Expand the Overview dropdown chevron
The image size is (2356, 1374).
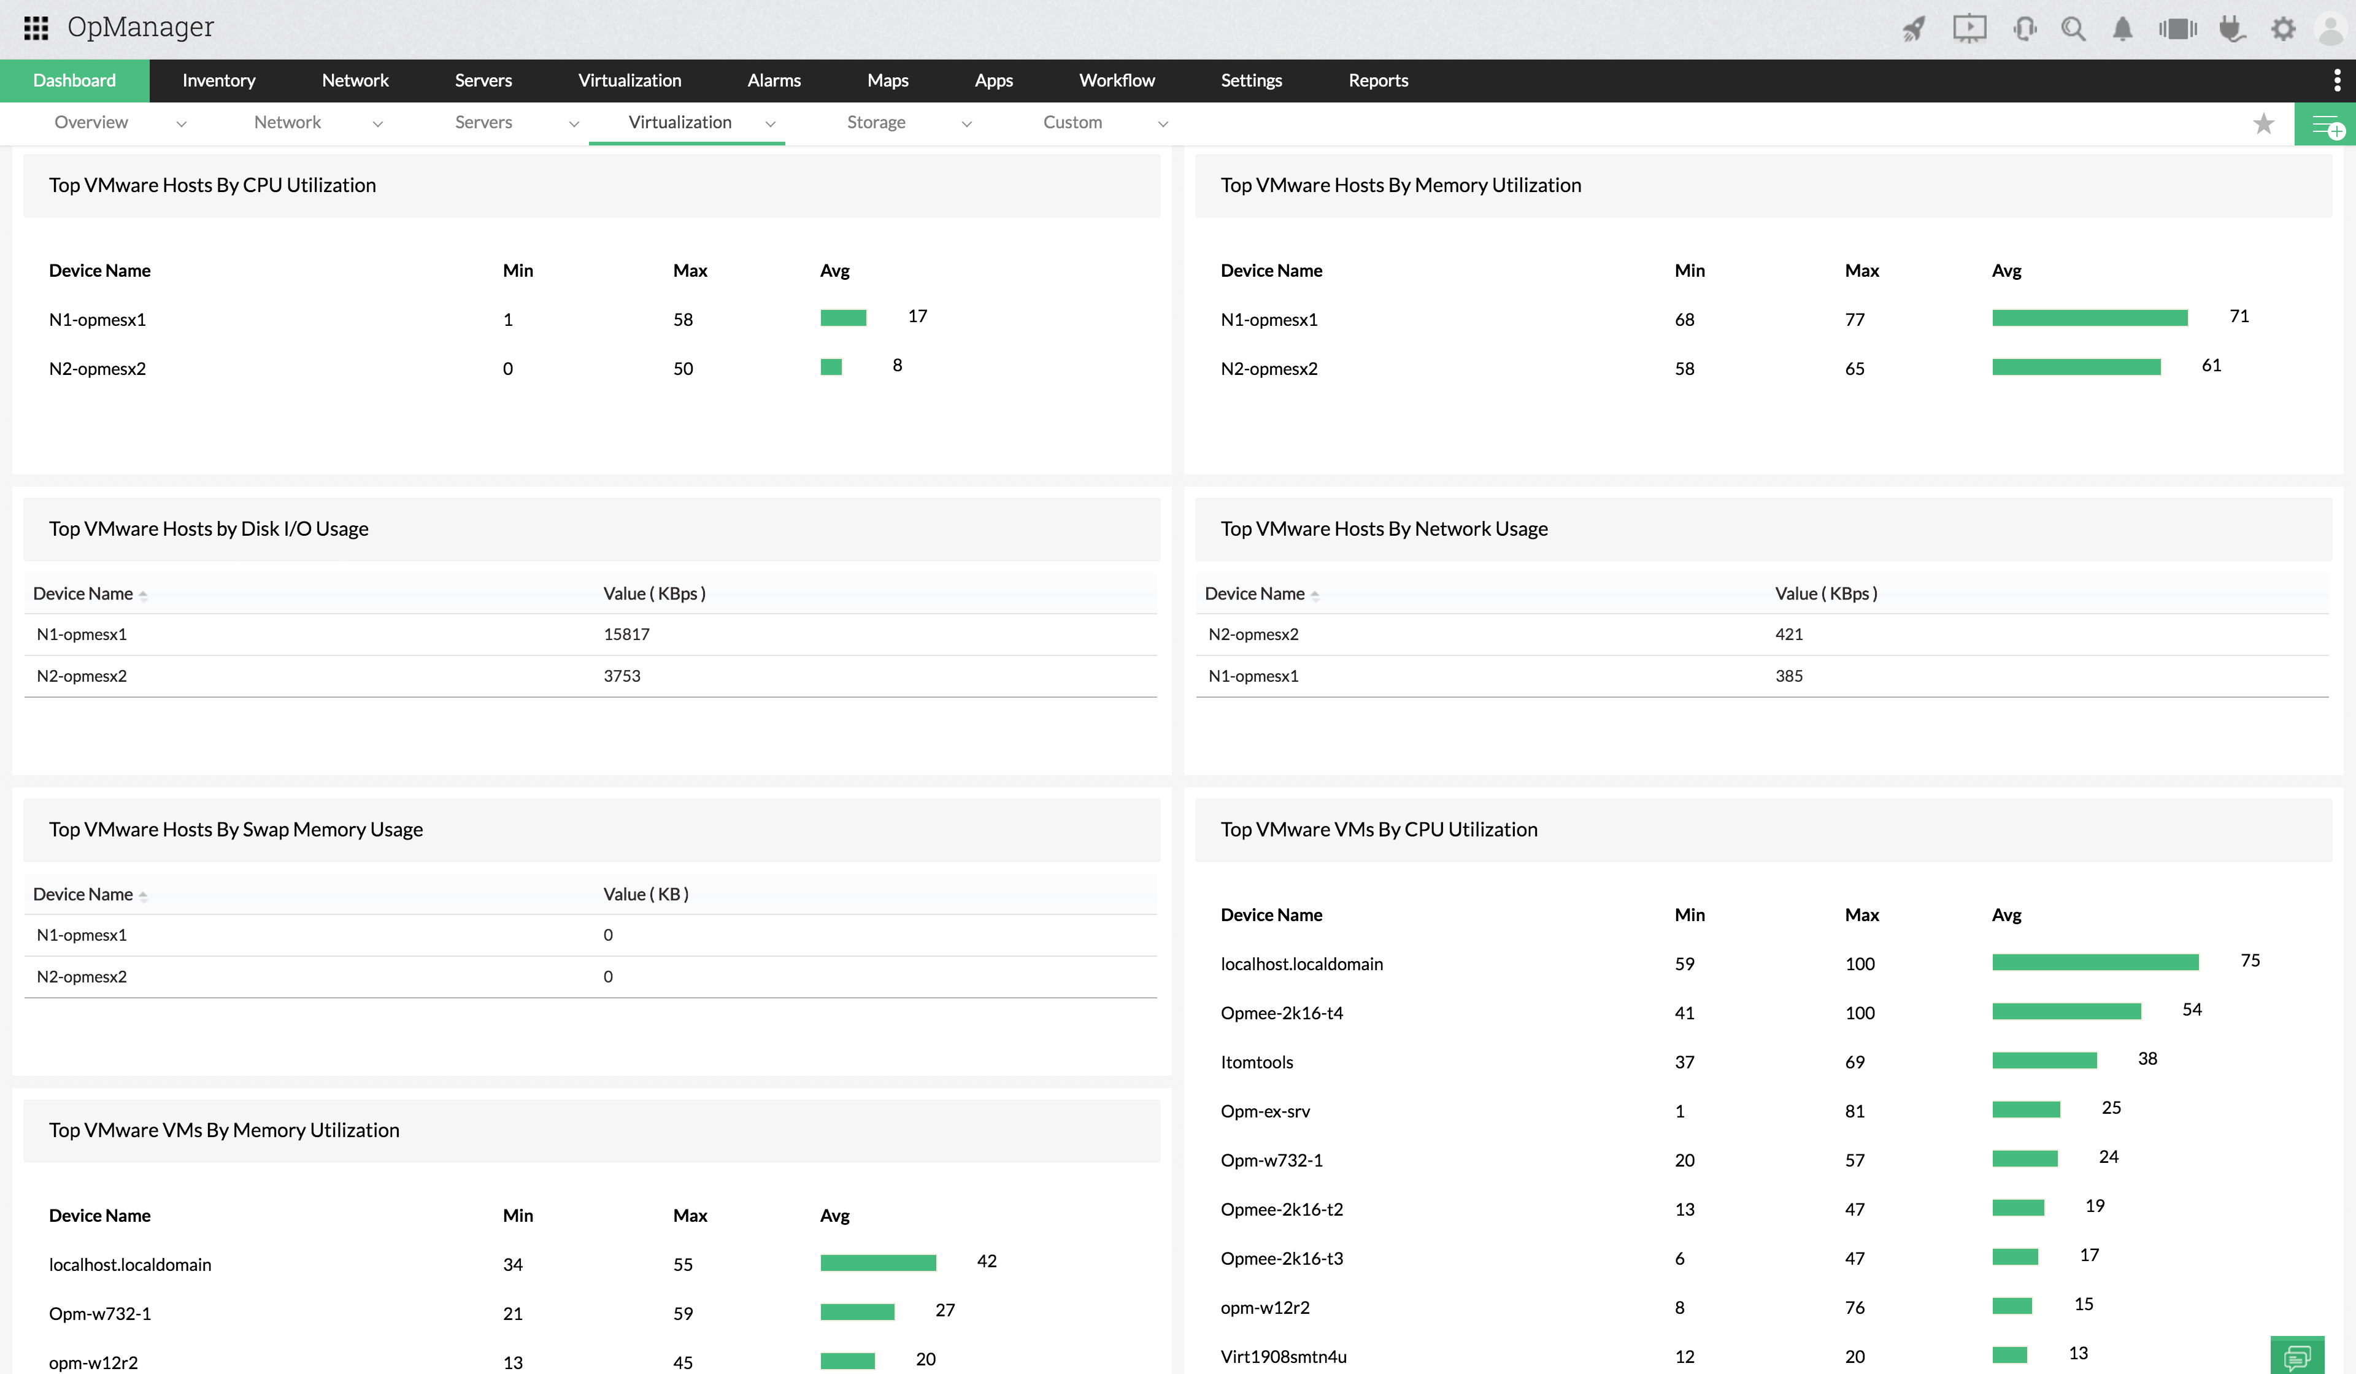tap(182, 123)
